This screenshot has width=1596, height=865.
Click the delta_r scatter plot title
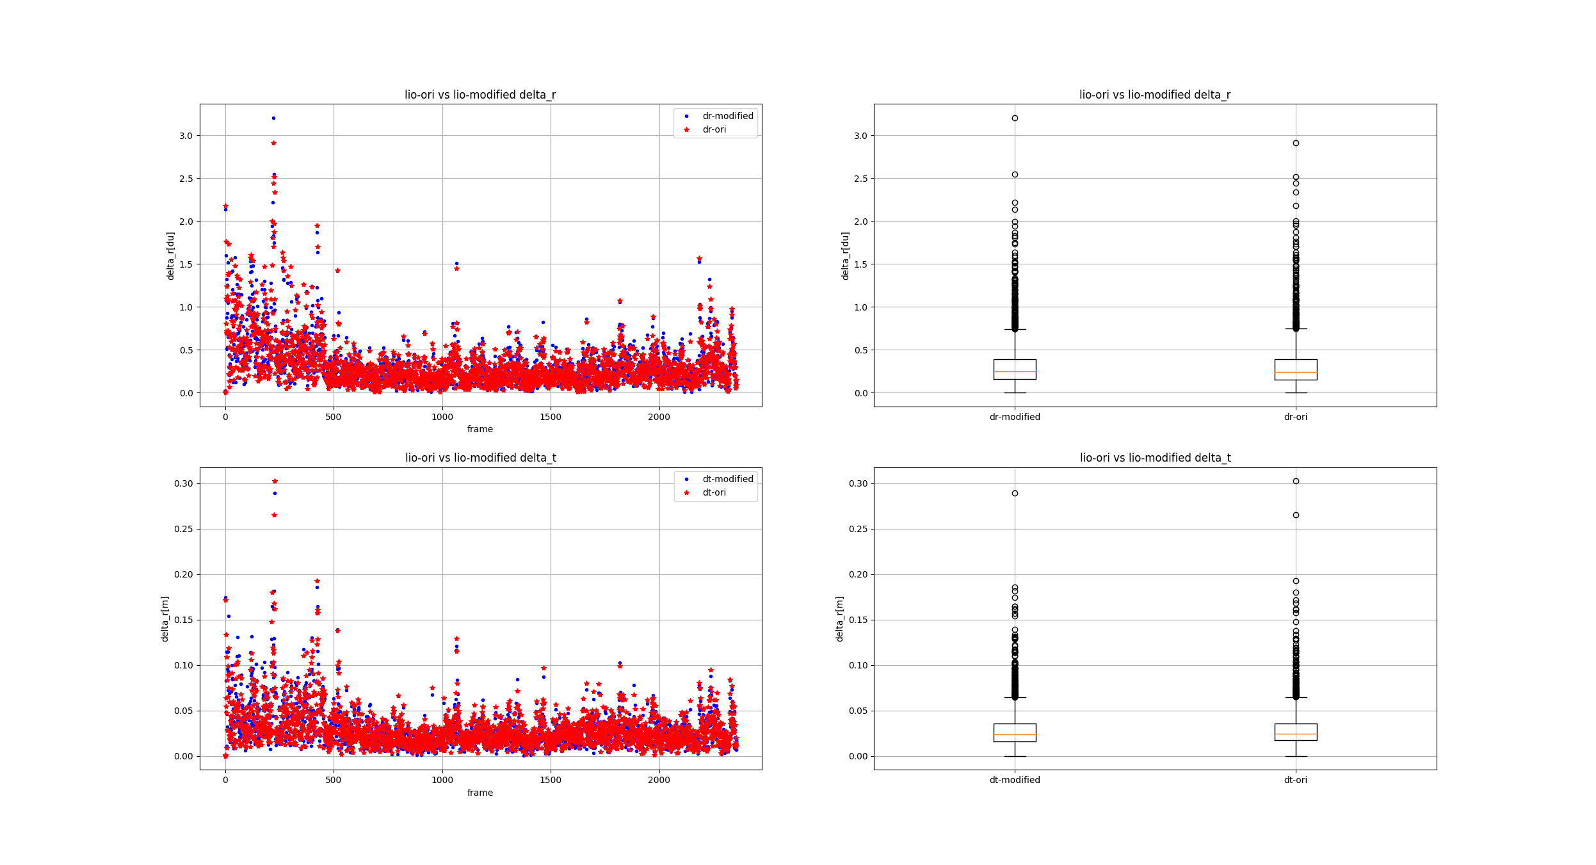click(480, 95)
